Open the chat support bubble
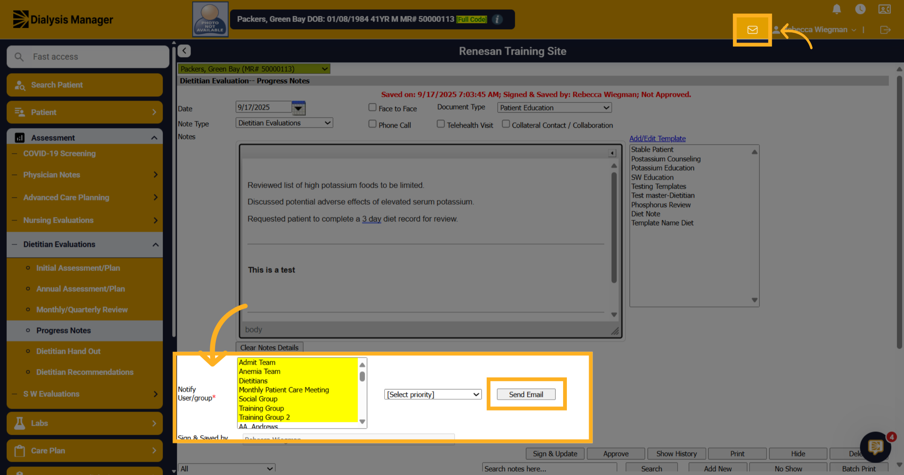Image resolution: width=904 pixels, height=475 pixels. [x=875, y=447]
